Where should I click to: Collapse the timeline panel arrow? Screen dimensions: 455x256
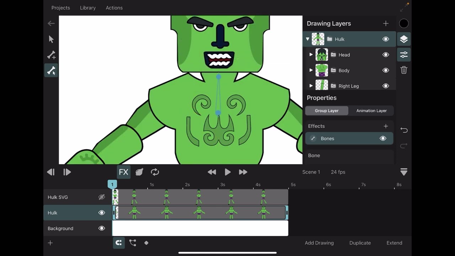pos(404,172)
